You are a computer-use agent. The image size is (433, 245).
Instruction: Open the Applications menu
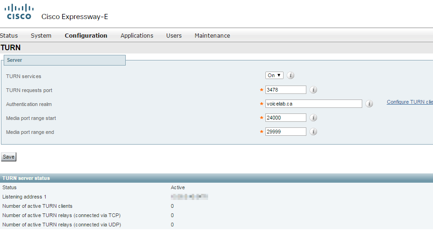(137, 35)
